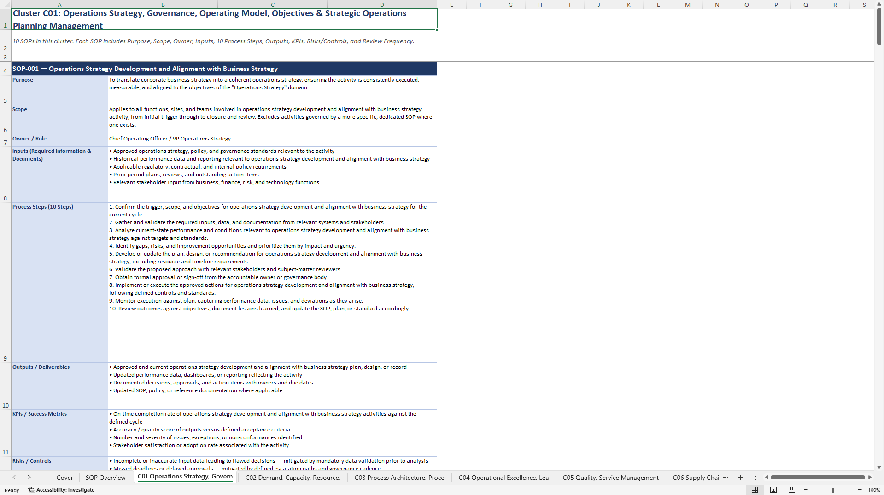Screen dimensions: 884x495
Task: Click vertical scrollbar down arrow
Action: [x=879, y=467]
